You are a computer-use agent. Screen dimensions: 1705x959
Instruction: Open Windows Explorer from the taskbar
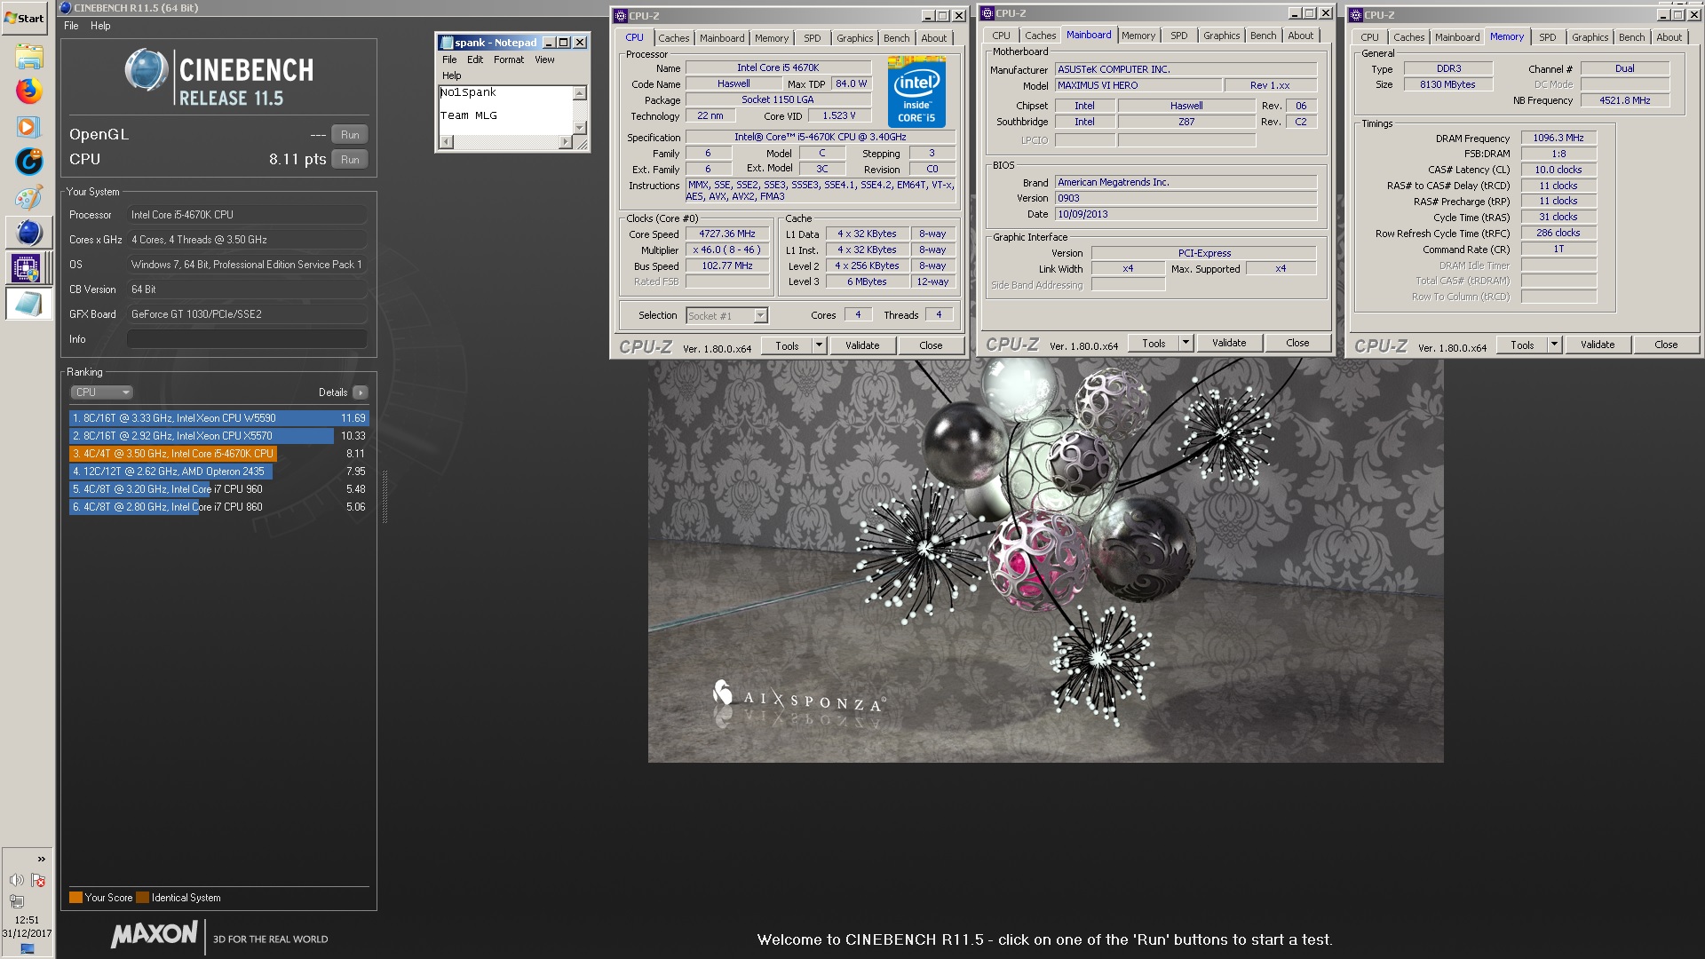pyautogui.click(x=28, y=57)
